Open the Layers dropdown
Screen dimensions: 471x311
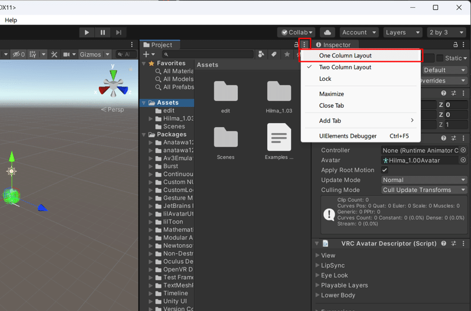coord(403,32)
